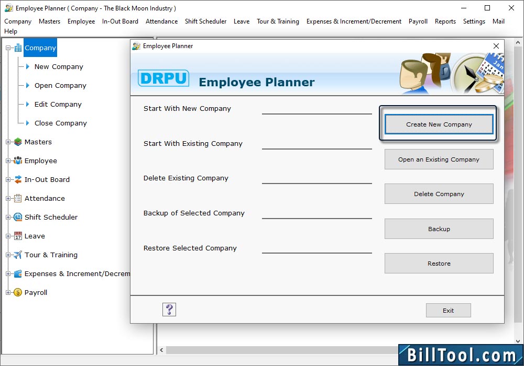524x366 pixels.
Task: Click Create New Company button
Action: pyautogui.click(x=439, y=124)
